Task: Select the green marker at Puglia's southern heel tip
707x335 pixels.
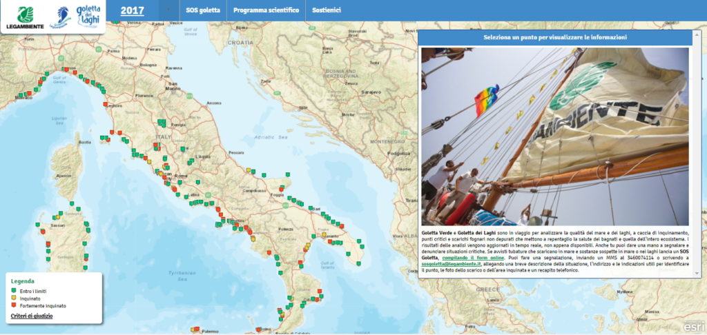Action: pos(358,263)
